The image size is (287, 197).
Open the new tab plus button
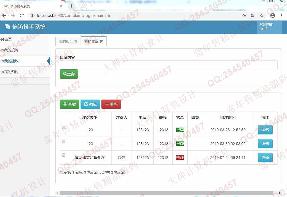pyautogui.click(x=72, y=6)
